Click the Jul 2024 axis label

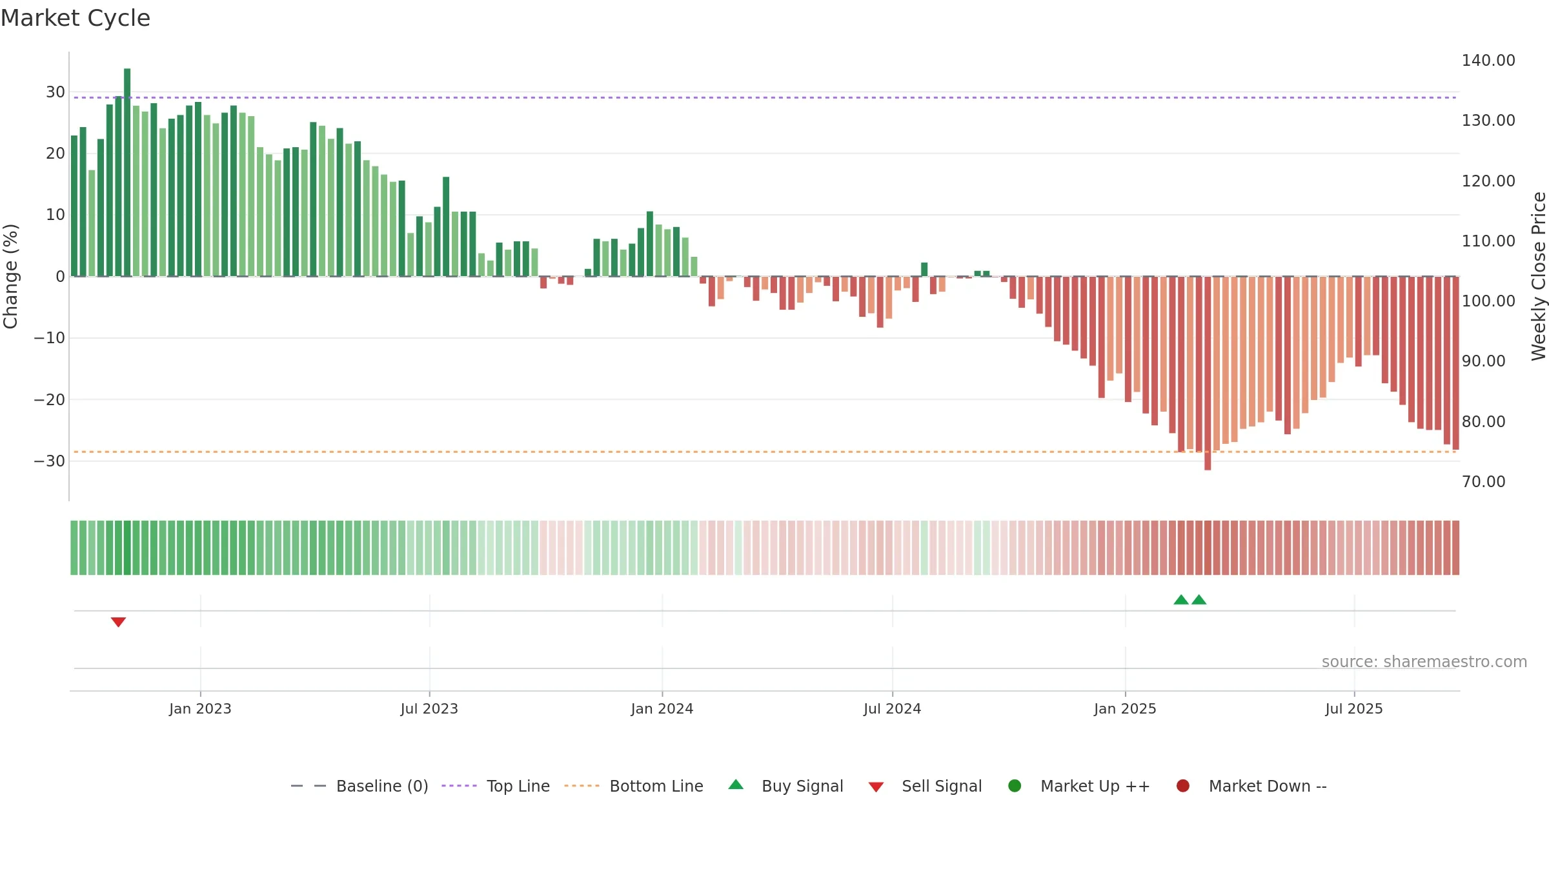pos(893,708)
